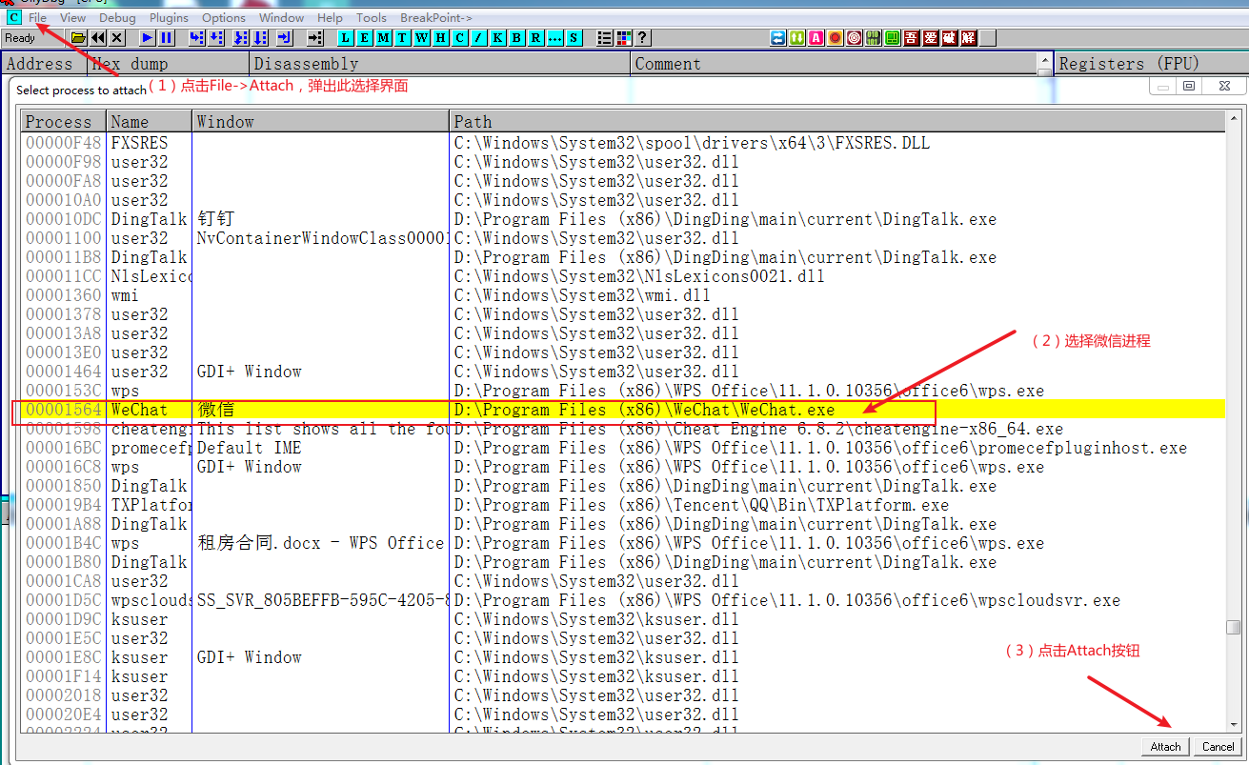
Task: Open the Options menu
Action: click(x=224, y=17)
